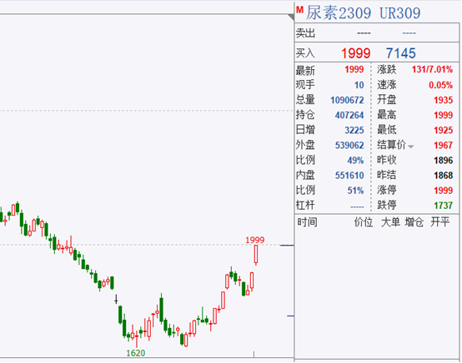The width and height of the screenshot is (462, 363).
Task: Click the 1620 low price label
Action: pyautogui.click(x=136, y=353)
